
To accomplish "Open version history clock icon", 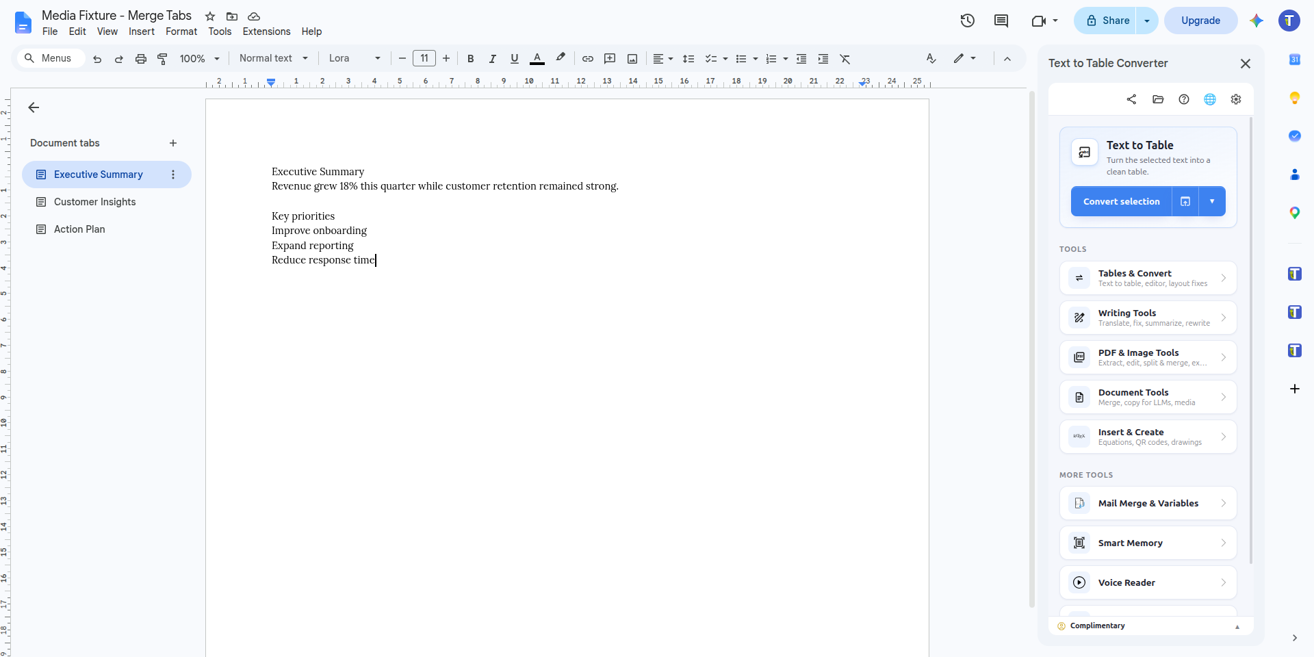I will [967, 21].
